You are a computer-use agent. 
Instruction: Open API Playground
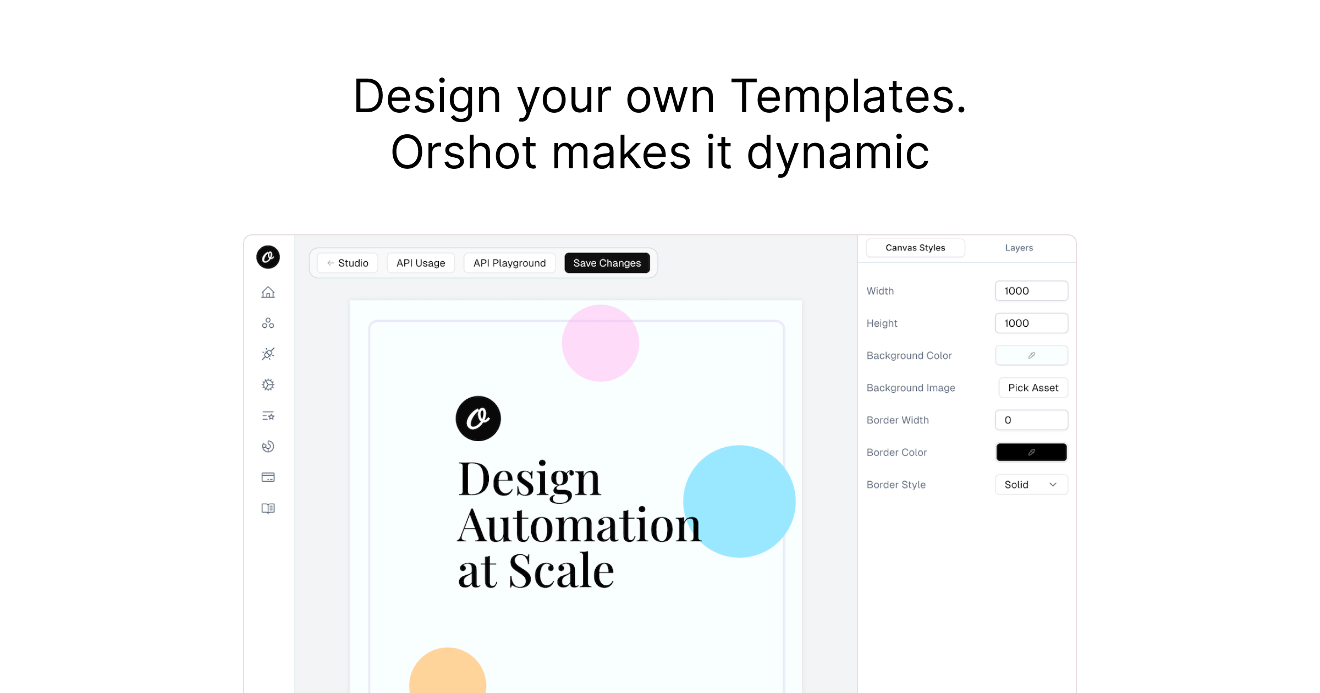pos(509,263)
